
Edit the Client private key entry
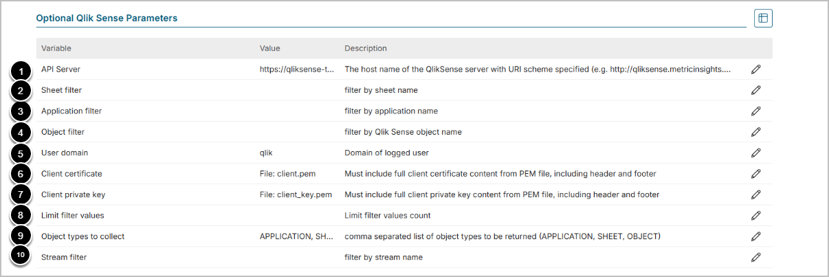[x=755, y=195]
